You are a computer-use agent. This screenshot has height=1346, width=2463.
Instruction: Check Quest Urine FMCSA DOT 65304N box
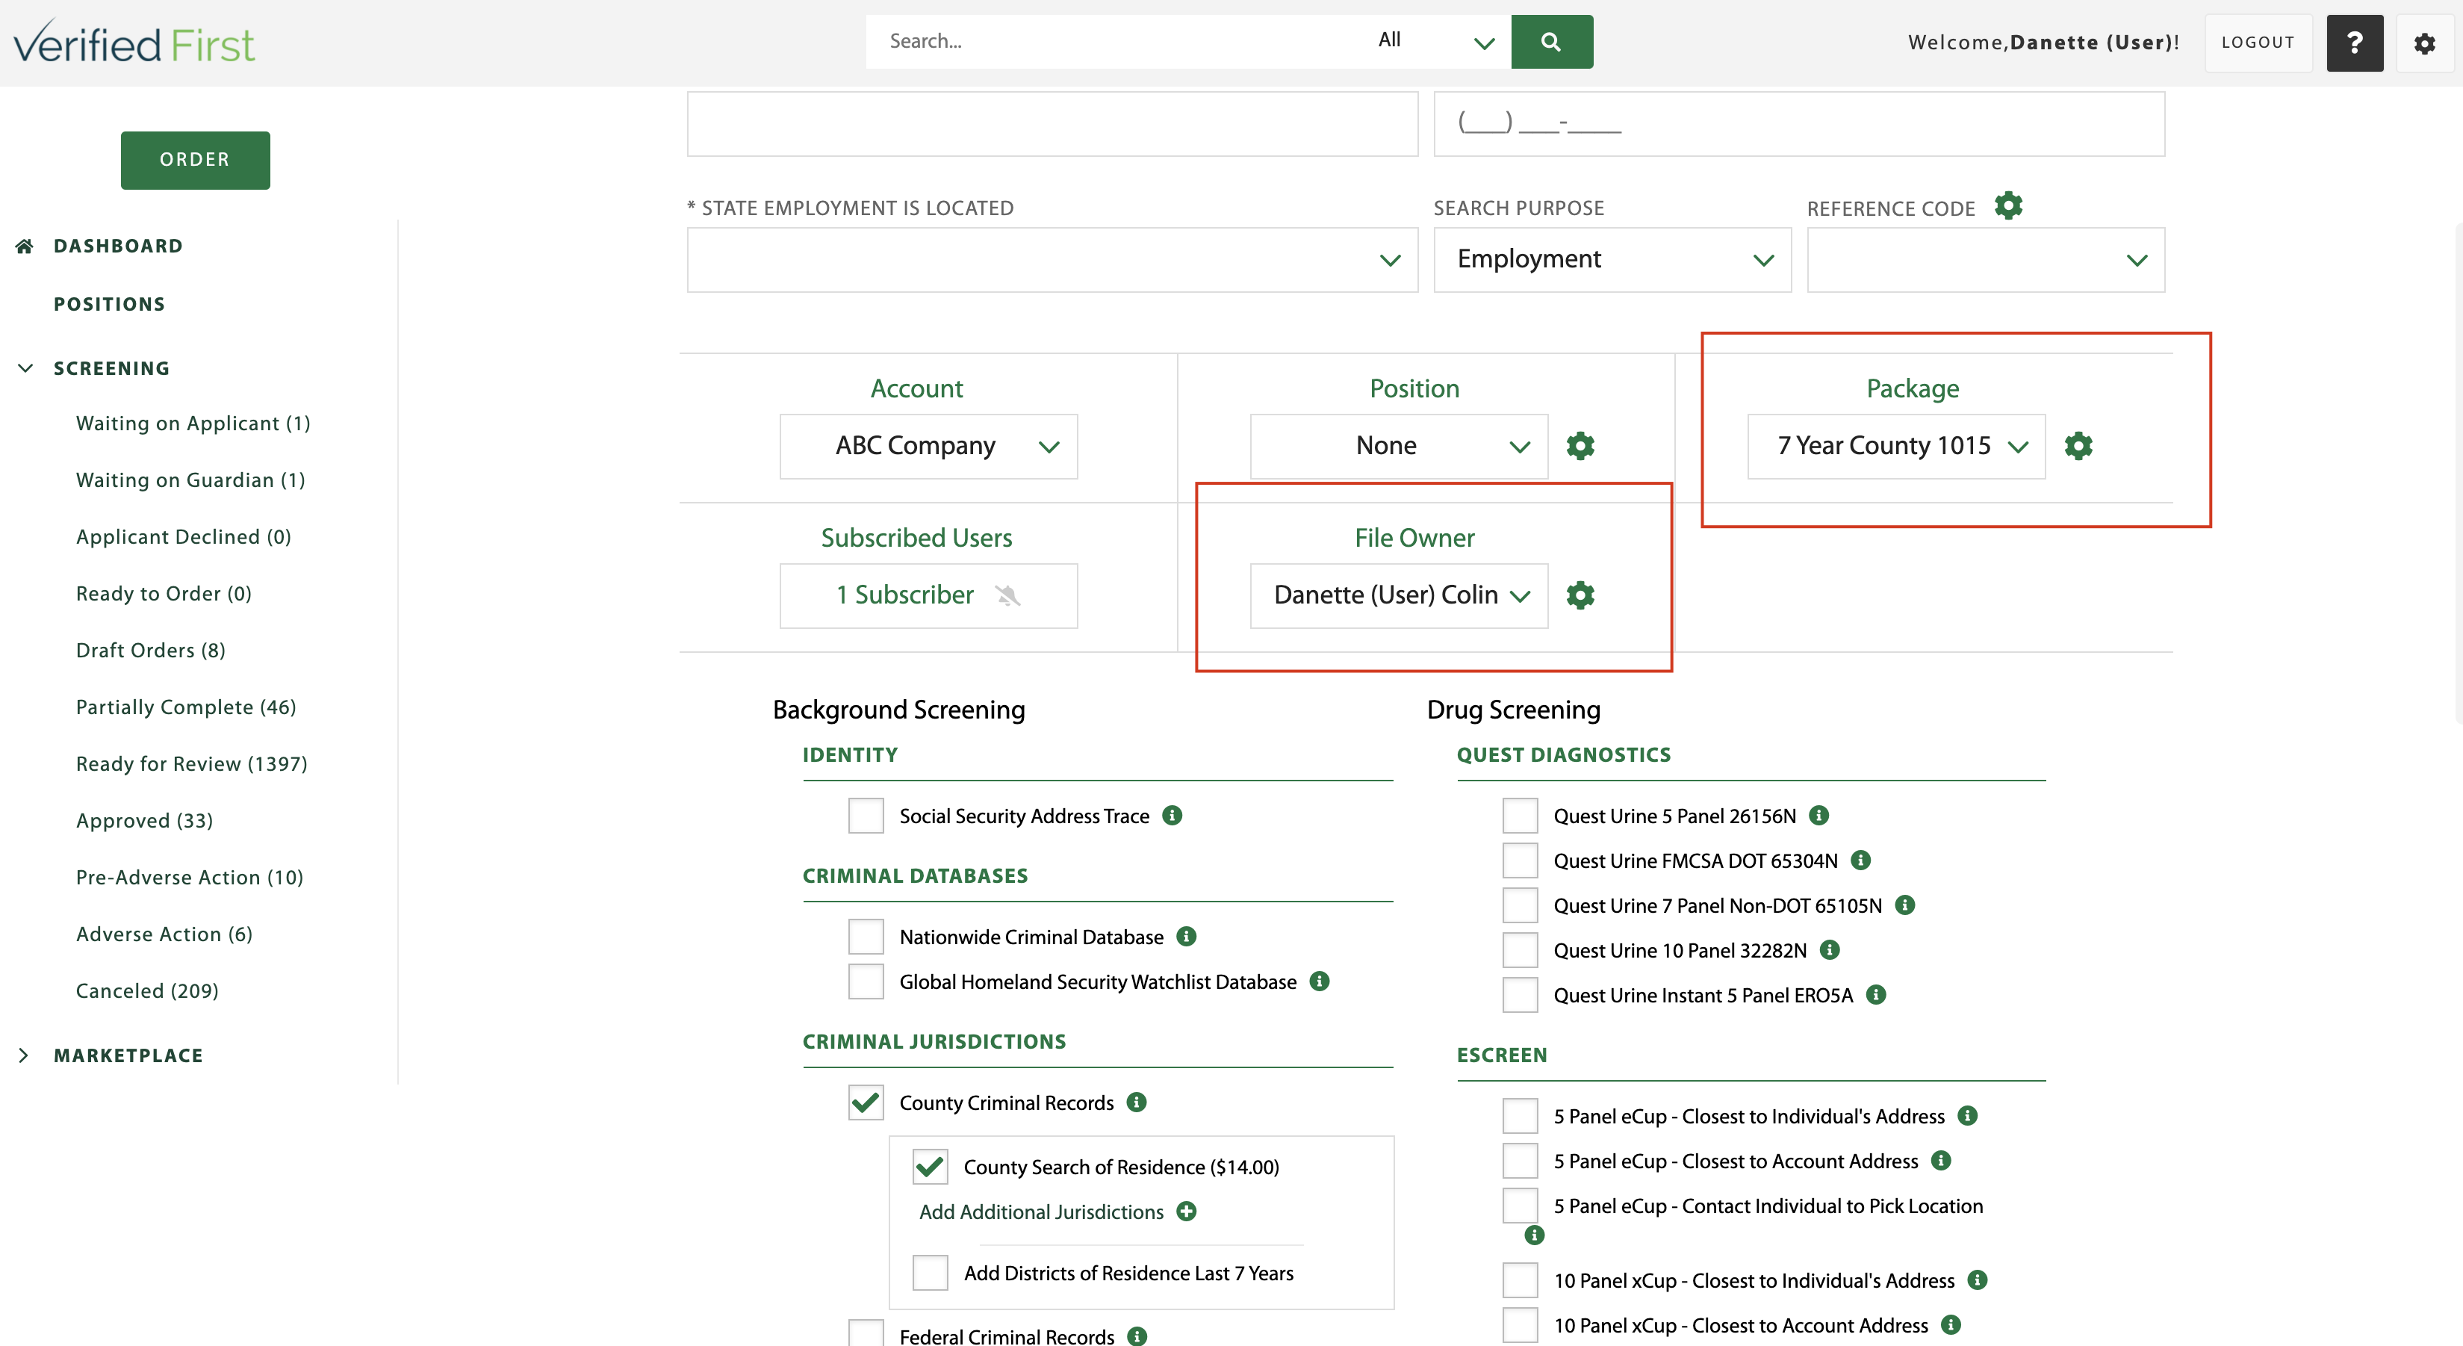click(x=1521, y=860)
